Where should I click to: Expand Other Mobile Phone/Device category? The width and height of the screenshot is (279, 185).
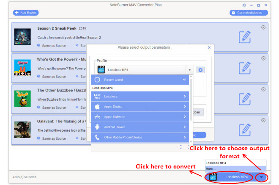pos(140,137)
